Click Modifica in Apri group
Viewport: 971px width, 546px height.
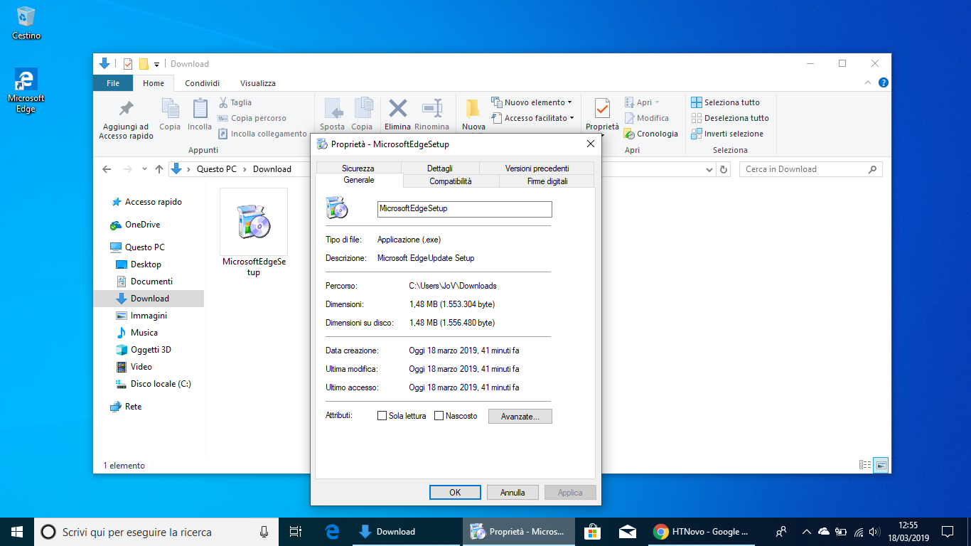coord(646,118)
